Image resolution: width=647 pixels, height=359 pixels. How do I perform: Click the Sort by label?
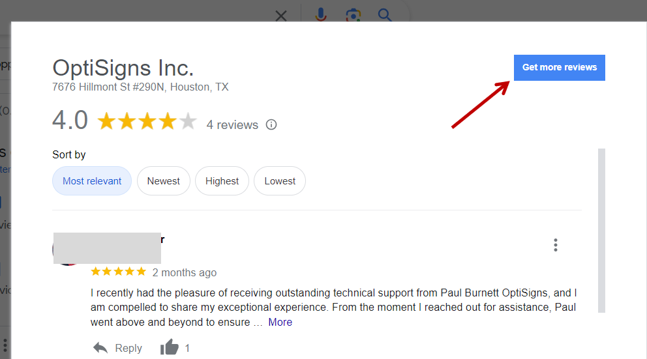point(69,154)
